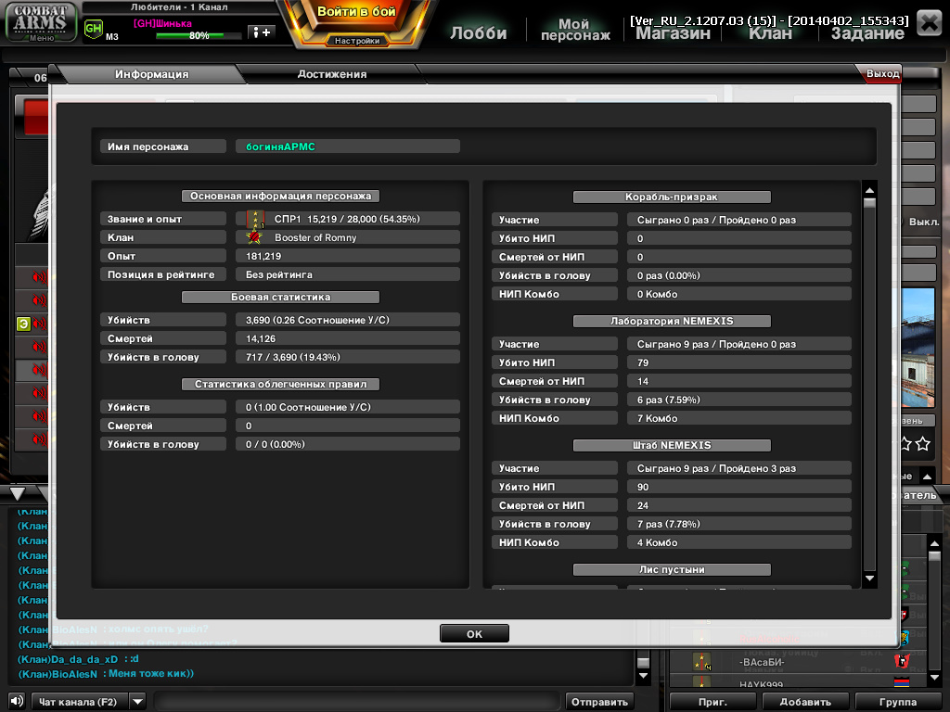Image resolution: width=950 pixels, height=712 pixels.
Task: Click the 80% green progress bar
Action: pos(199,36)
